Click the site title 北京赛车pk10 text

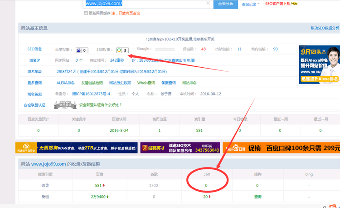180,39
